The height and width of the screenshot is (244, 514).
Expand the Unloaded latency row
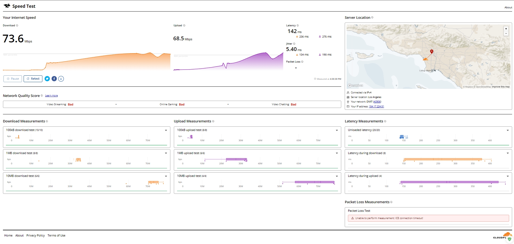click(x=508, y=130)
